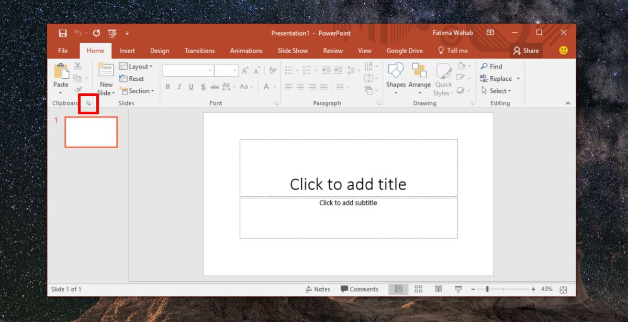Save the presentation using the floppy disk icon
The height and width of the screenshot is (322, 628).
[x=63, y=33]
